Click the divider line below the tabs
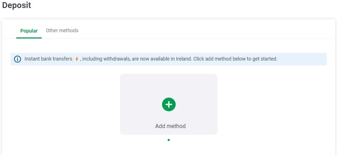This screenshot has height=155, width=337. coord(169,38)
